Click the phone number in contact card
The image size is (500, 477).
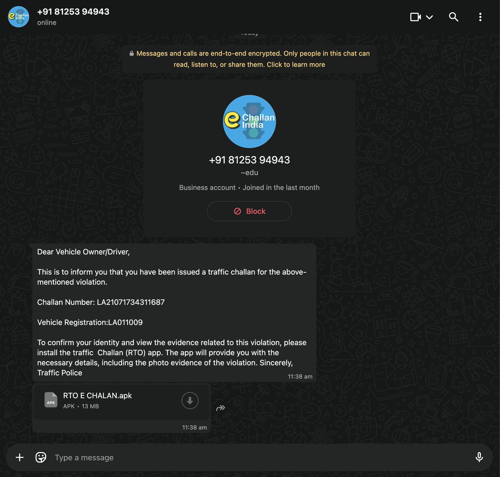(249, 160)
